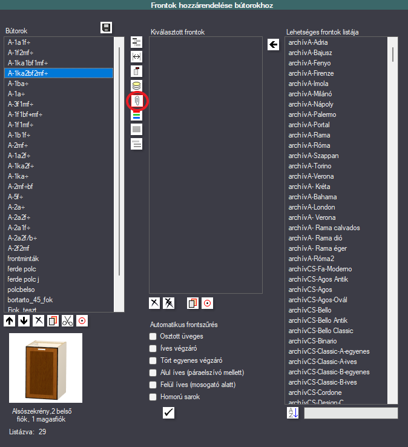Click the search field beside the sort icon
408x447 pixels.
pos(350,413)
